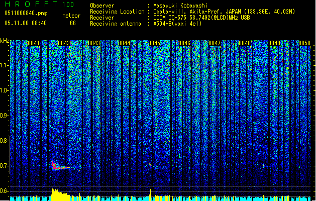The height and width of the screenshot is (201, 316).
Task: Click the date stamp 05.11.06 08:40
Action: (26, 23)
